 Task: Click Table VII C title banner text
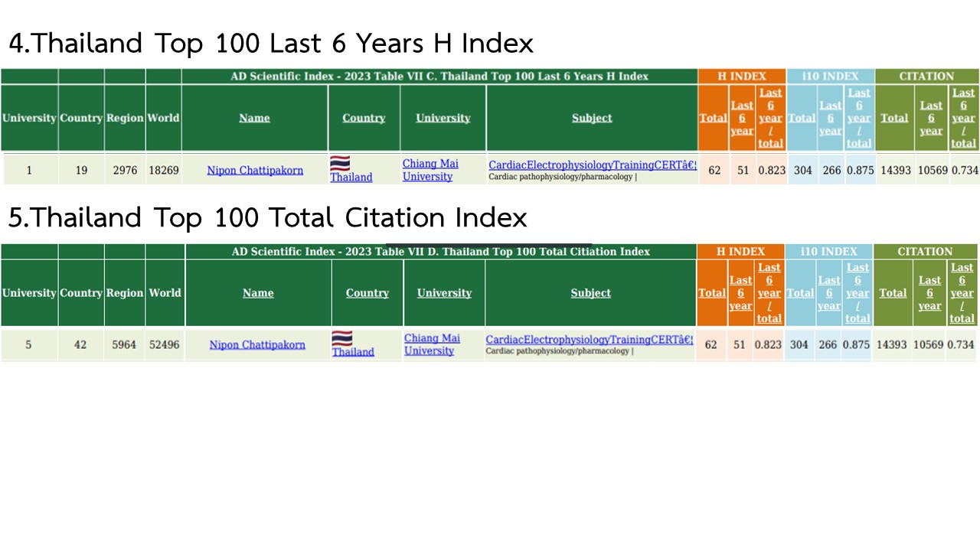tap(439, 76)
